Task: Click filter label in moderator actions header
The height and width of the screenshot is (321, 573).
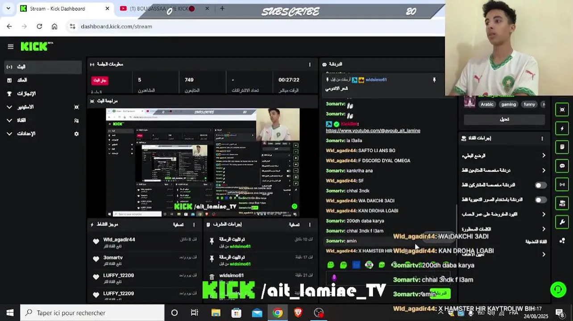Action: coord(294,225)
